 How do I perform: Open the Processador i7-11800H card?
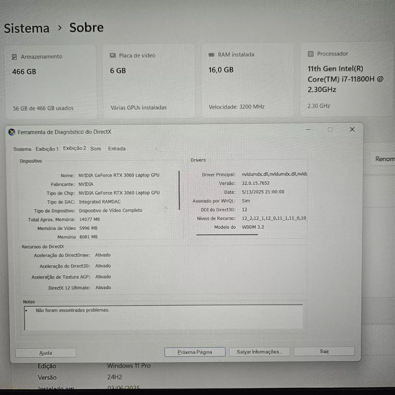click(347, 80)
